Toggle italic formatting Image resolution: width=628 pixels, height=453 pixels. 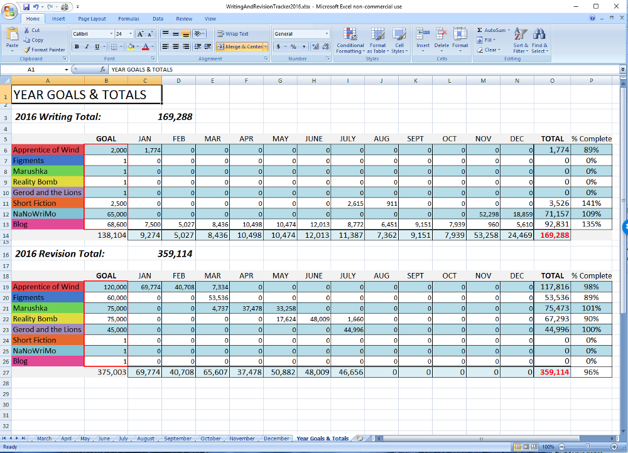pos(87,46)
